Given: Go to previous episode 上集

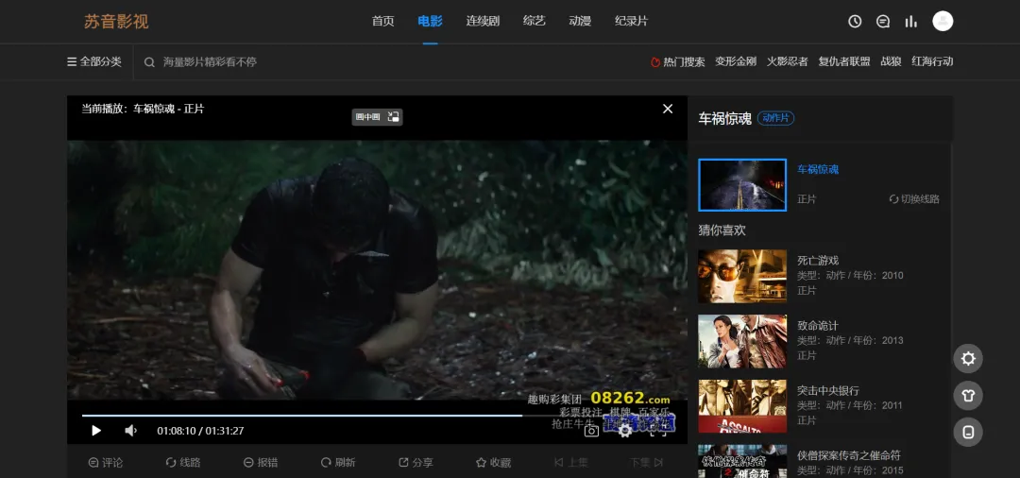Looking at the screenshot, I should pos(571,462).
